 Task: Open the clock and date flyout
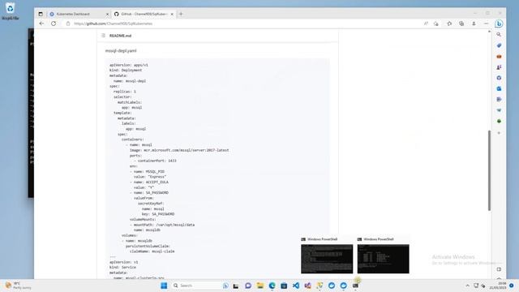tap(498, 286)
